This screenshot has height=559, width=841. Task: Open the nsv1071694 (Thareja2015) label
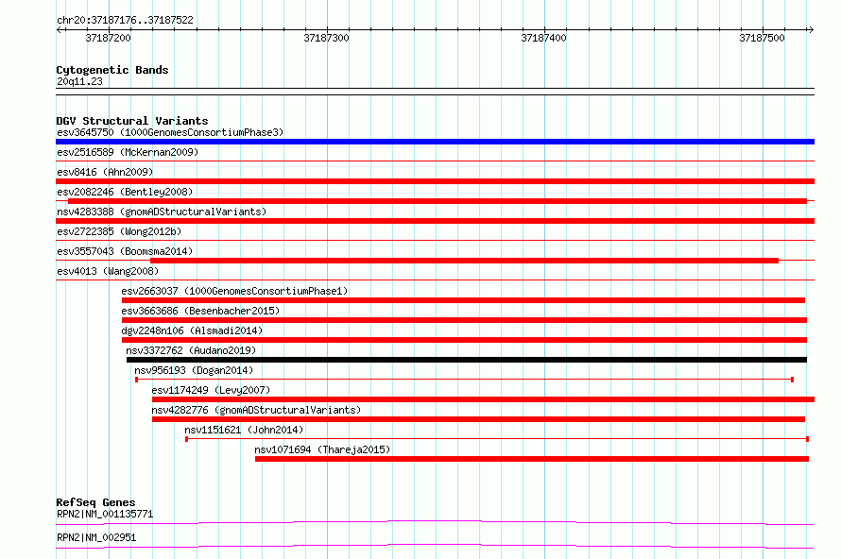click(x=322, y=449)
